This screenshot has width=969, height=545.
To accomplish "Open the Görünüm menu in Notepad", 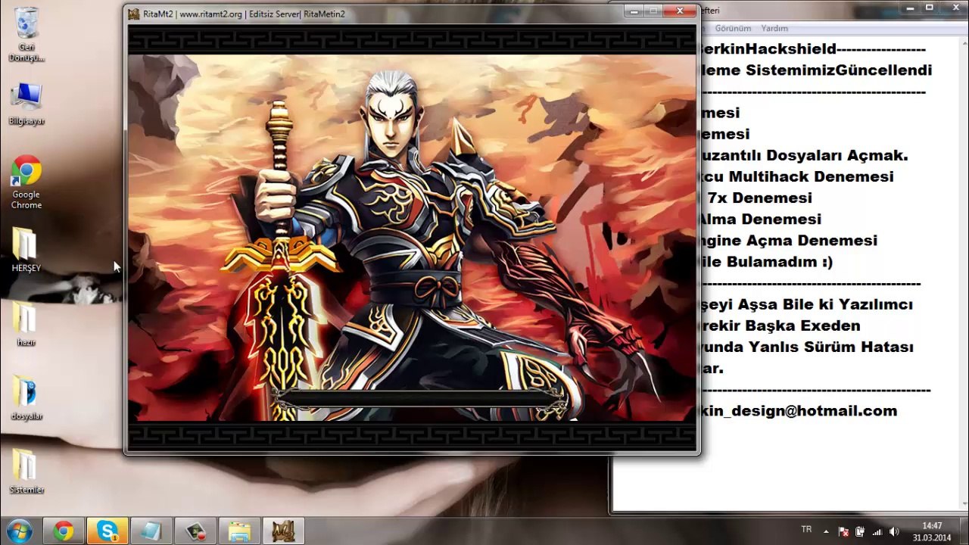I will (733, 28).
